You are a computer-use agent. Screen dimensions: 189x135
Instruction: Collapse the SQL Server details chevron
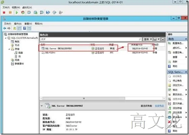42,106
